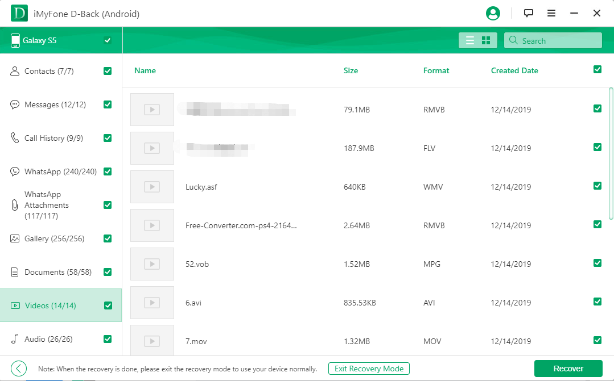The width and height of the screenshot is (614, 381).
Task: Click the search magnifier icon
Action: (513, 40)
